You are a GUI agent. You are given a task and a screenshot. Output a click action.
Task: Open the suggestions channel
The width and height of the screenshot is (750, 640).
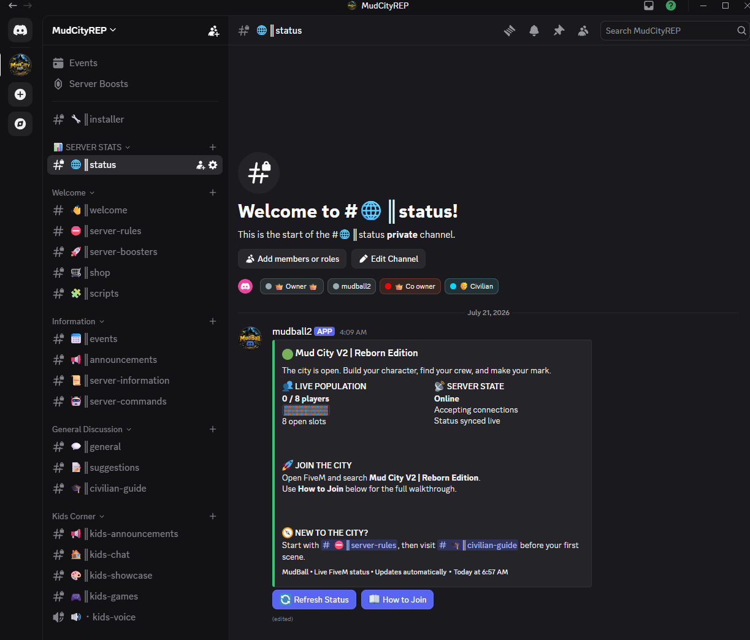pos(135,468)
